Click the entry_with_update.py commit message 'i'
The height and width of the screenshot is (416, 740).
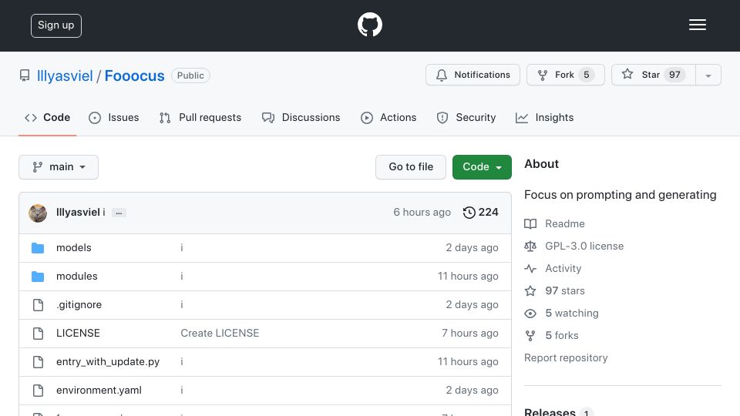[182, 362]
